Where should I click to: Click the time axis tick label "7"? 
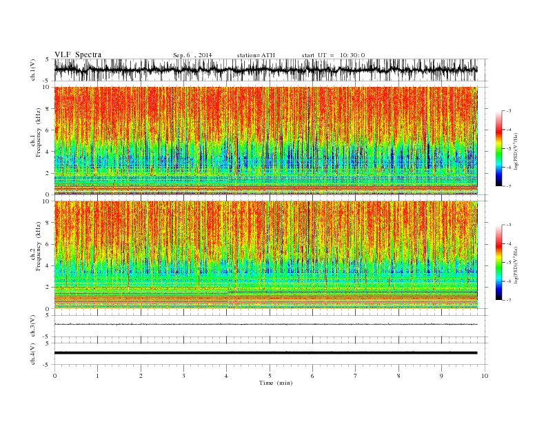pos(356,376)
